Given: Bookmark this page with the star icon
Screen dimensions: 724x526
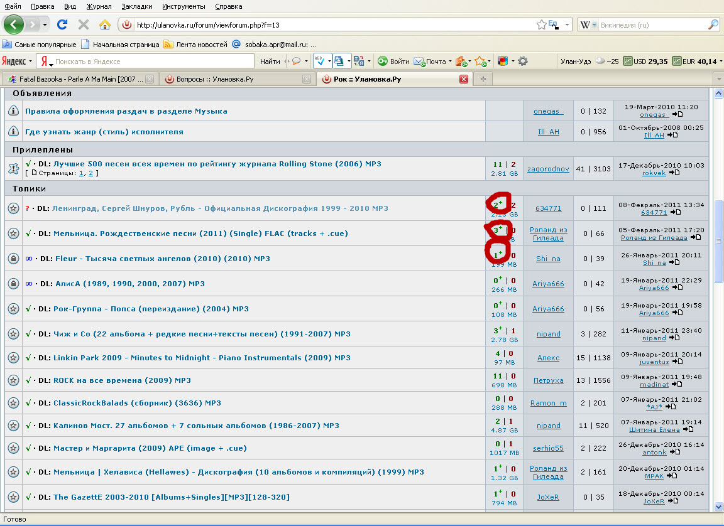Looking at the screenshot, I should point(541,25).
